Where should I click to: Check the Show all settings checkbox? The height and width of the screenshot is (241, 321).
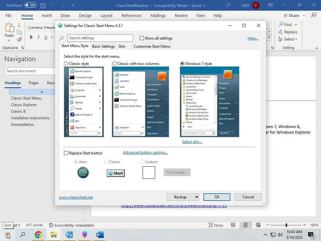point(142,38)
